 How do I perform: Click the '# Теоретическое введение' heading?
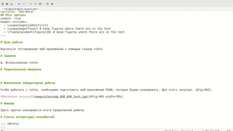click(21, 70)
